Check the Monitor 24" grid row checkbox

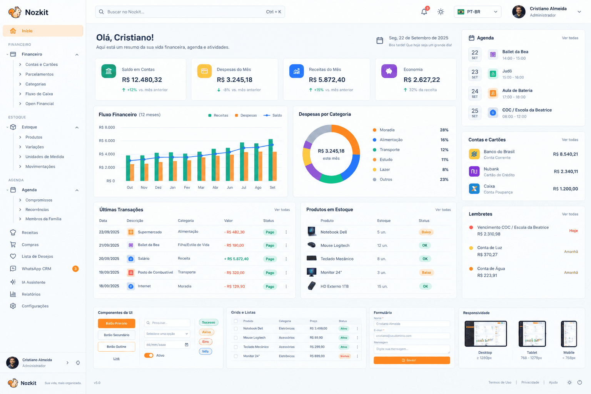tap(236, 356)
